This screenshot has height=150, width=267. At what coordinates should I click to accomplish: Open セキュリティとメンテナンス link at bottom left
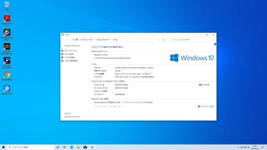pyautogui.click(x=72, y=117)
